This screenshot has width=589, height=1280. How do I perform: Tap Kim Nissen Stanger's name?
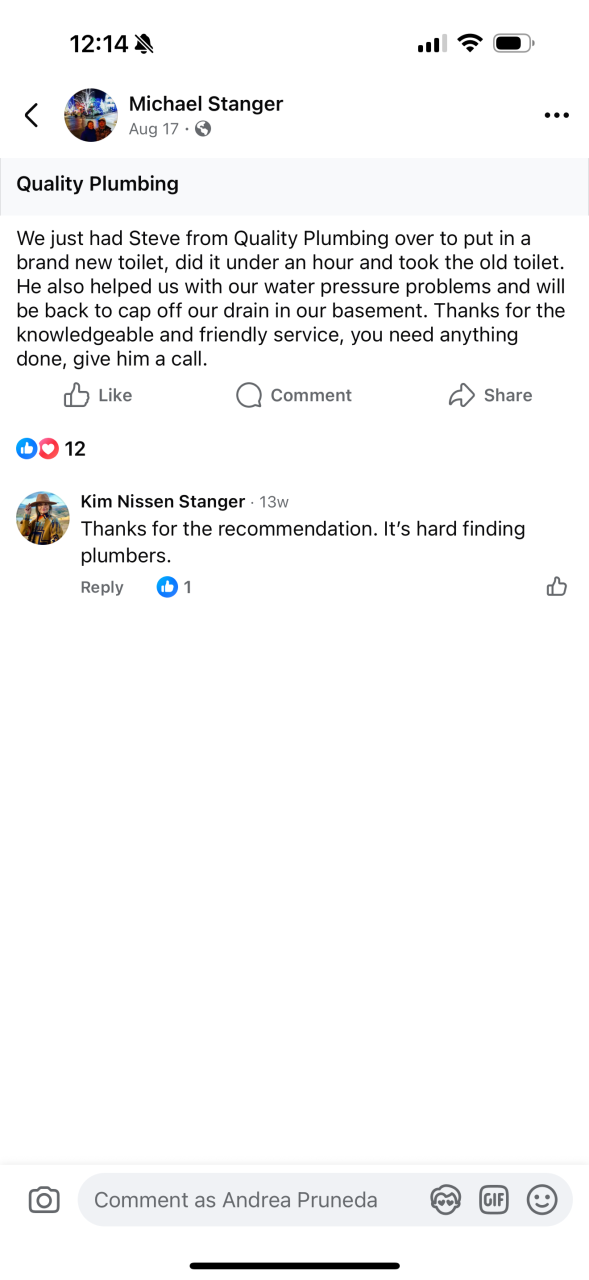(x=163, y=501)
